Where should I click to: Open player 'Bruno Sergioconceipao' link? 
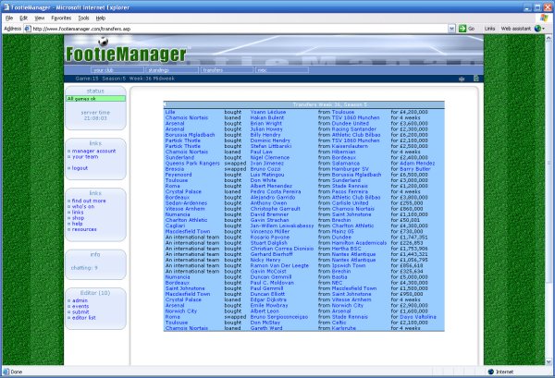pyautogui.click(x=279, y=317)
